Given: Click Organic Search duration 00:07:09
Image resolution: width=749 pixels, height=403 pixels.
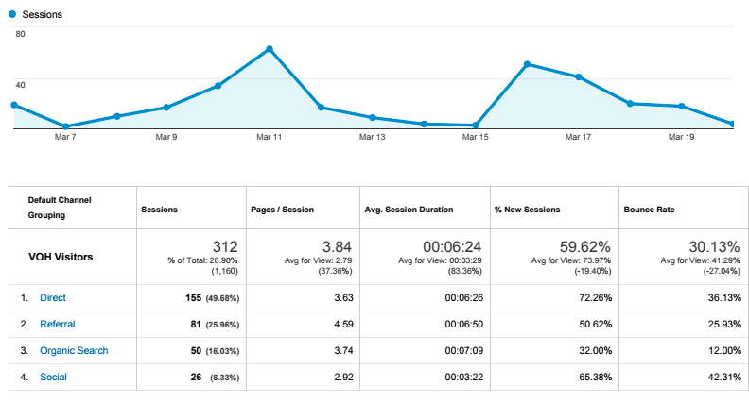Looking at the screenshot, I should pyautogui.click(x=463, y=350).
